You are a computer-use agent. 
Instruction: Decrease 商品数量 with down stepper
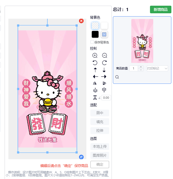(141, 70)
